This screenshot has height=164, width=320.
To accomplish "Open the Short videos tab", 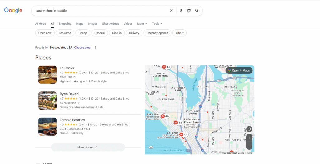I will click(110, 24).
